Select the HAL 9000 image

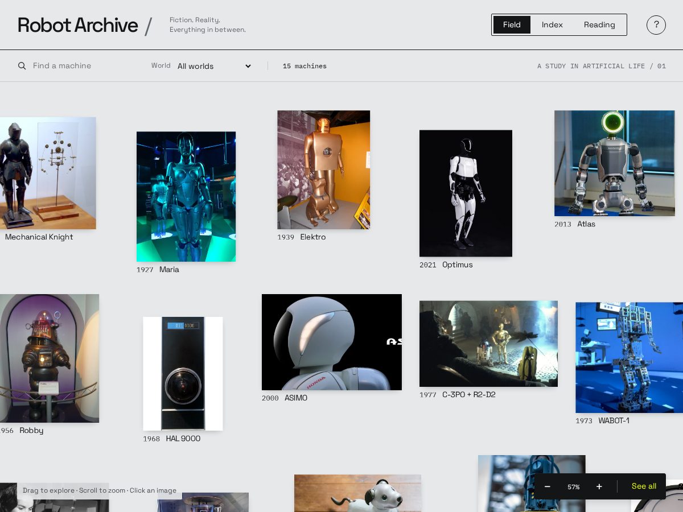(183, 374)
